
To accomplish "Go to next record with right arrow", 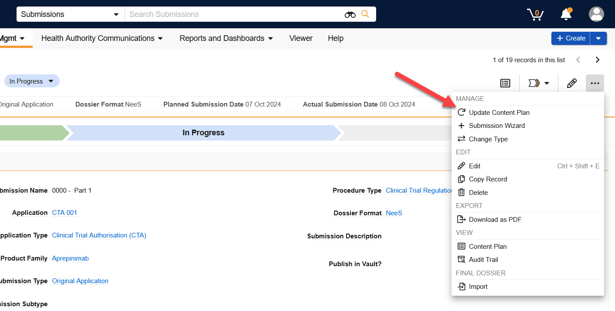I will [598, 60].
